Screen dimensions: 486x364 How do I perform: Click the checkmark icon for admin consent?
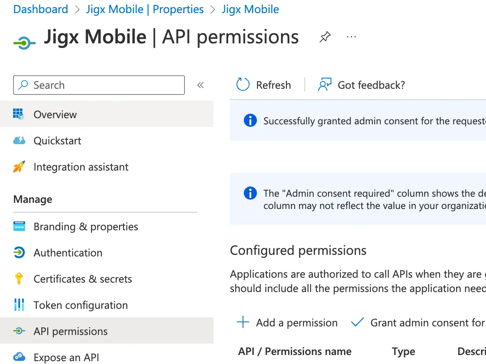(357, 322)
